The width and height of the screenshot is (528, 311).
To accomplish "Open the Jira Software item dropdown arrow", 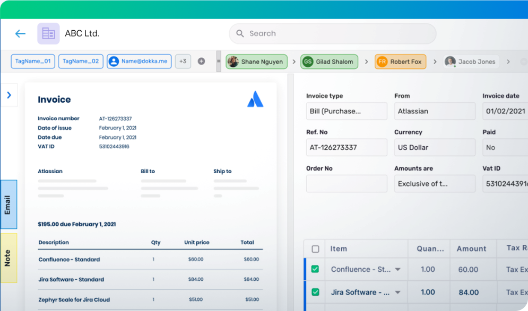I will point(397,292).
